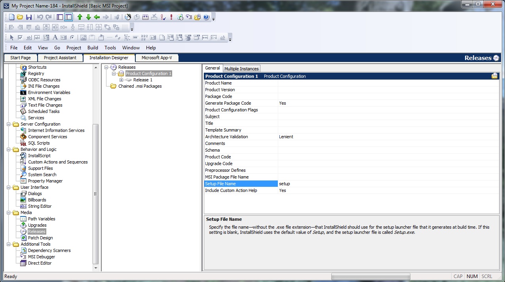505x282 pixels.
Task: Click the left tree scrollbar down arrow
Action: (96, 268)
